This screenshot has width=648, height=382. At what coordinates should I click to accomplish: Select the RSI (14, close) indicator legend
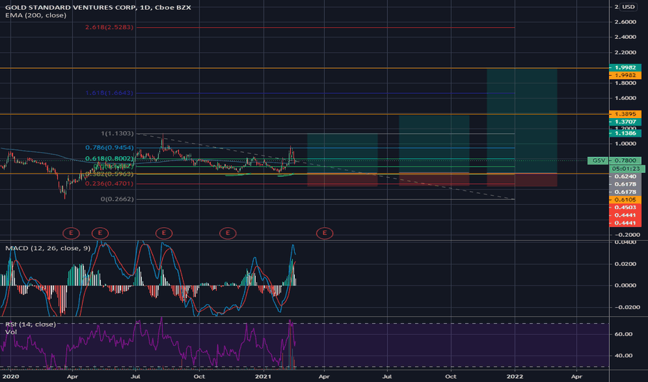click(x=30, y=324)
